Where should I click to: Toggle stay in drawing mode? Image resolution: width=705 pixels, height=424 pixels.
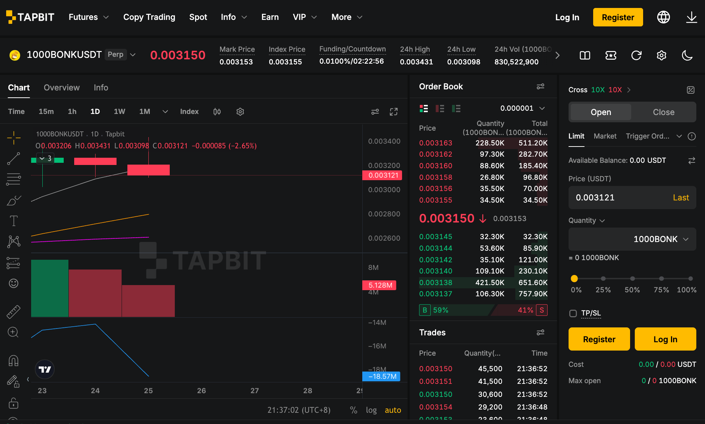[x=13, y=381]
